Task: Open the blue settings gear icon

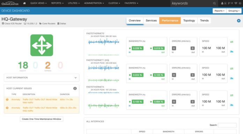Action: (239, 21)
